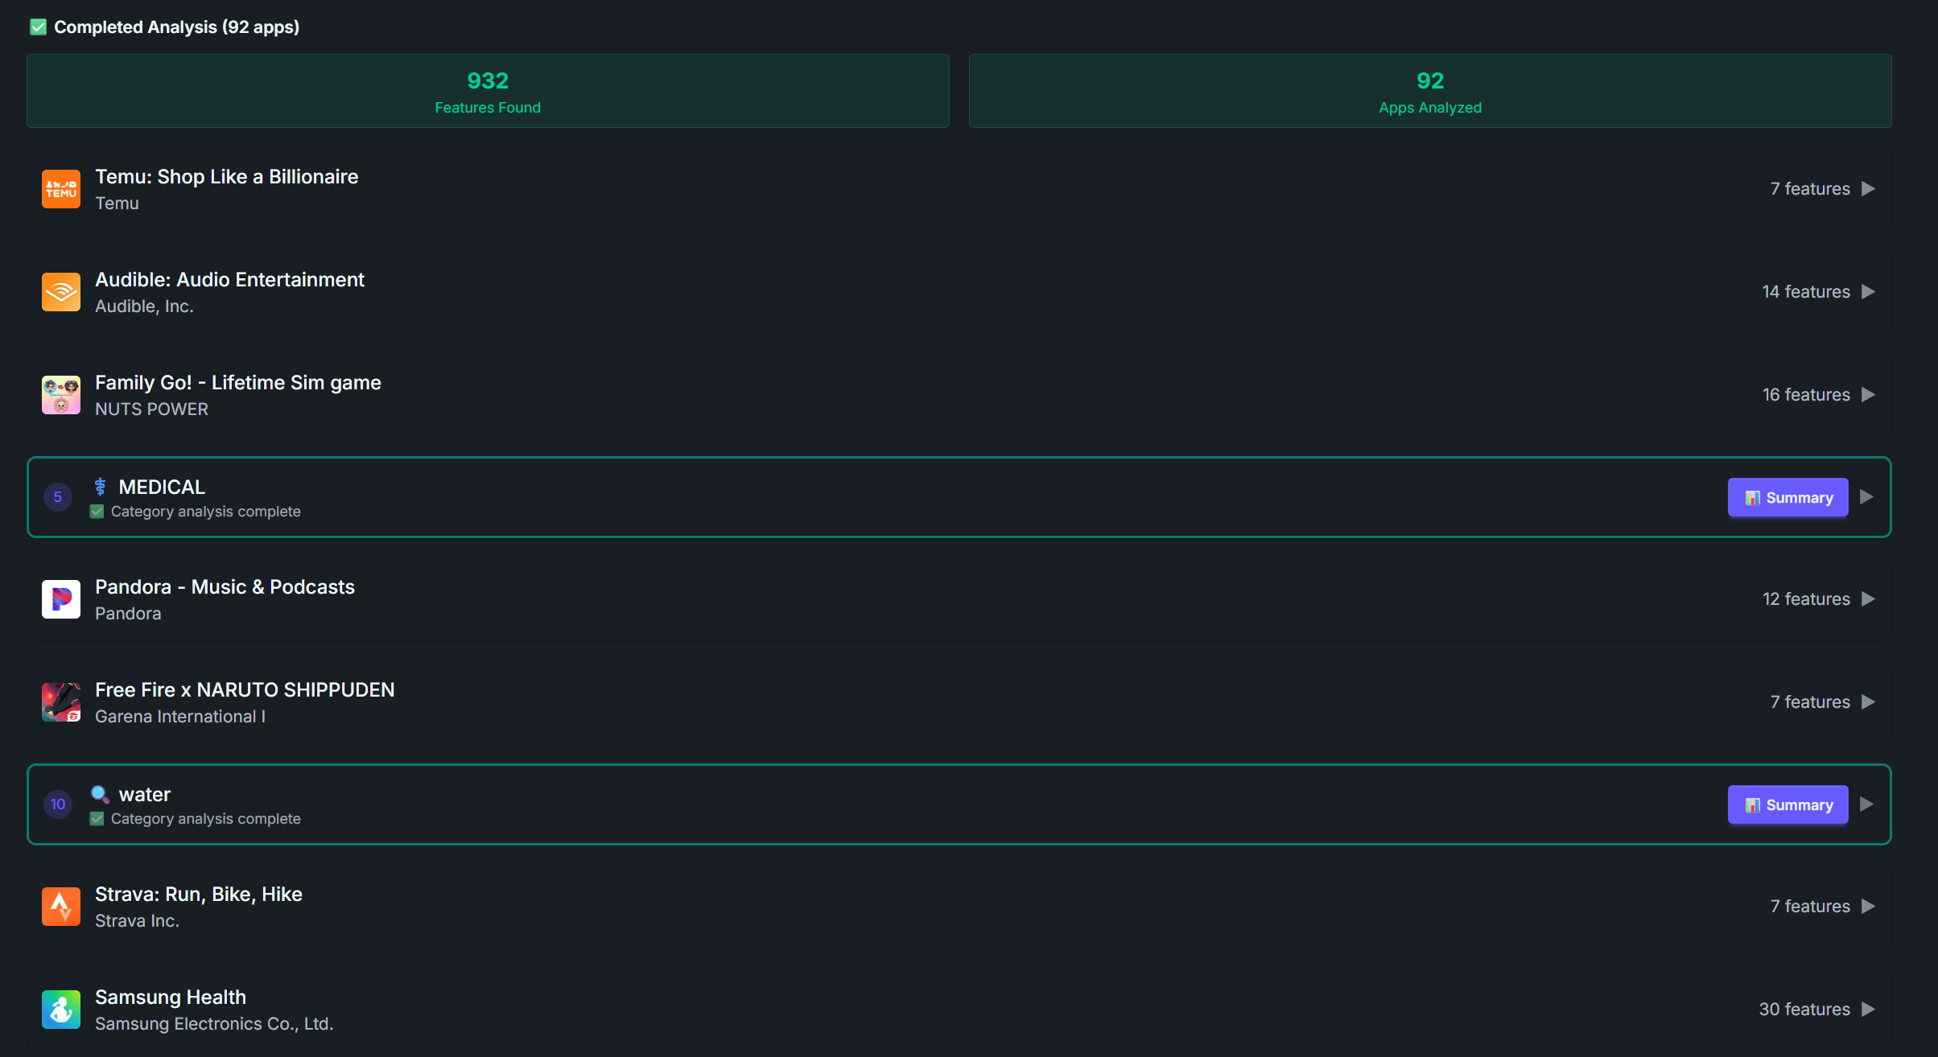Click 'Completed Analysis (92 apps)' heading
Image resolution: width=1938 pixels, height=1057 pixels.
(x=176, y=27)
